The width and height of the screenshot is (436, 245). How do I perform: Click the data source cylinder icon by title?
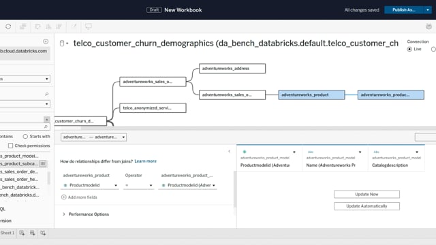point(62,43)
